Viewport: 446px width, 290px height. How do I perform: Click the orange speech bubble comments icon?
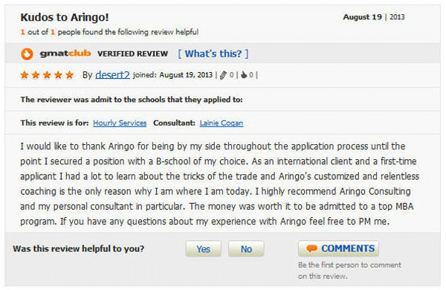point(311,249)
